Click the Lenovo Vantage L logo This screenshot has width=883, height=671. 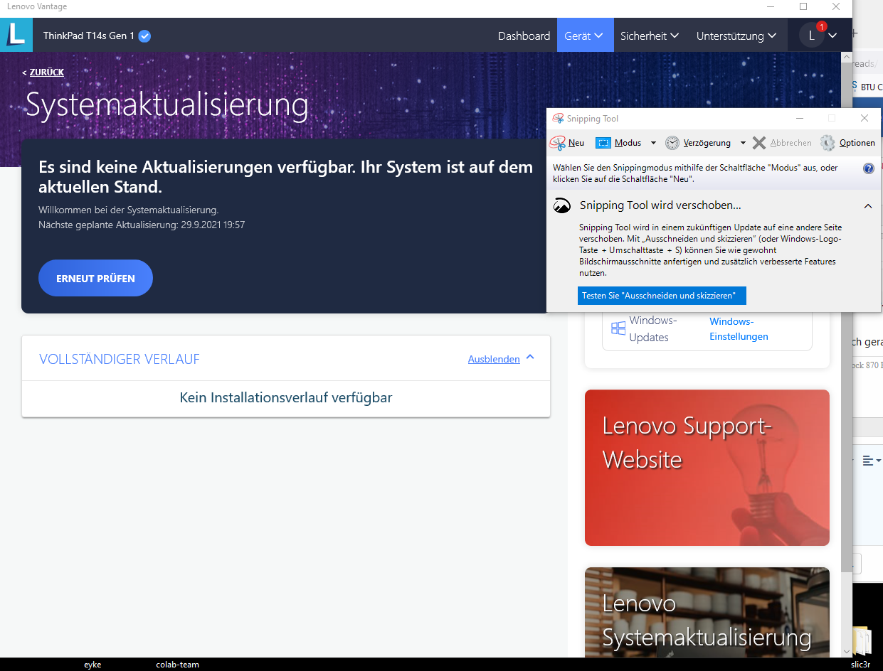(x=16, y=35)
